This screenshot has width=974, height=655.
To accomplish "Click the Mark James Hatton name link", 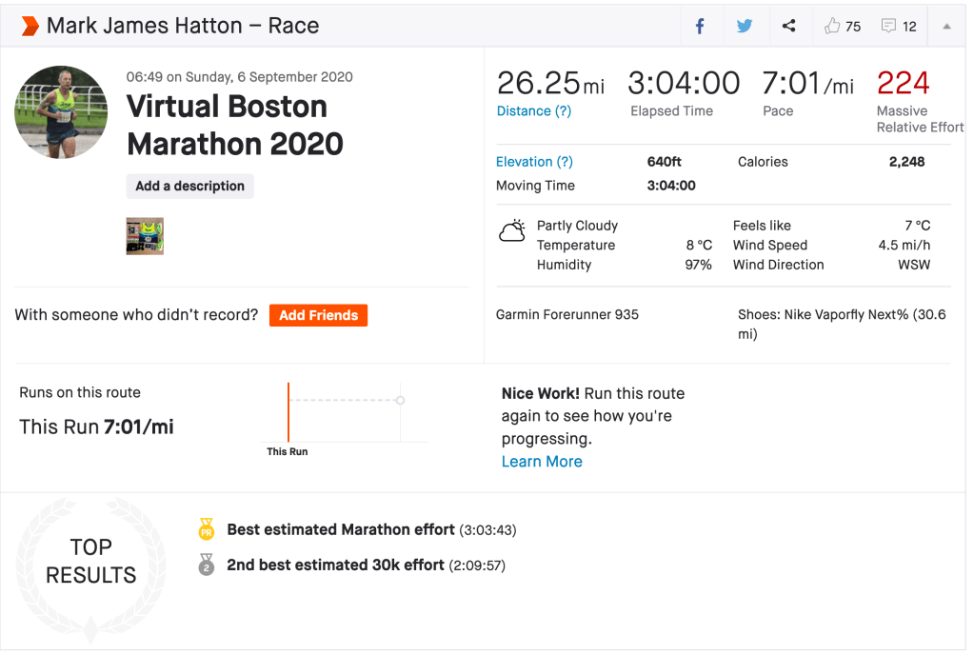I will [143, 26].
